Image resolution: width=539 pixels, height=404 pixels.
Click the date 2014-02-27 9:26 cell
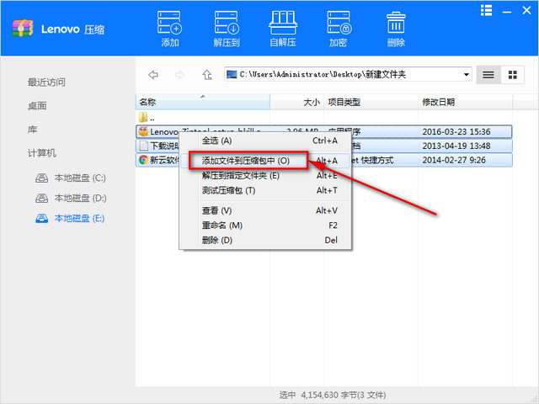454,160
